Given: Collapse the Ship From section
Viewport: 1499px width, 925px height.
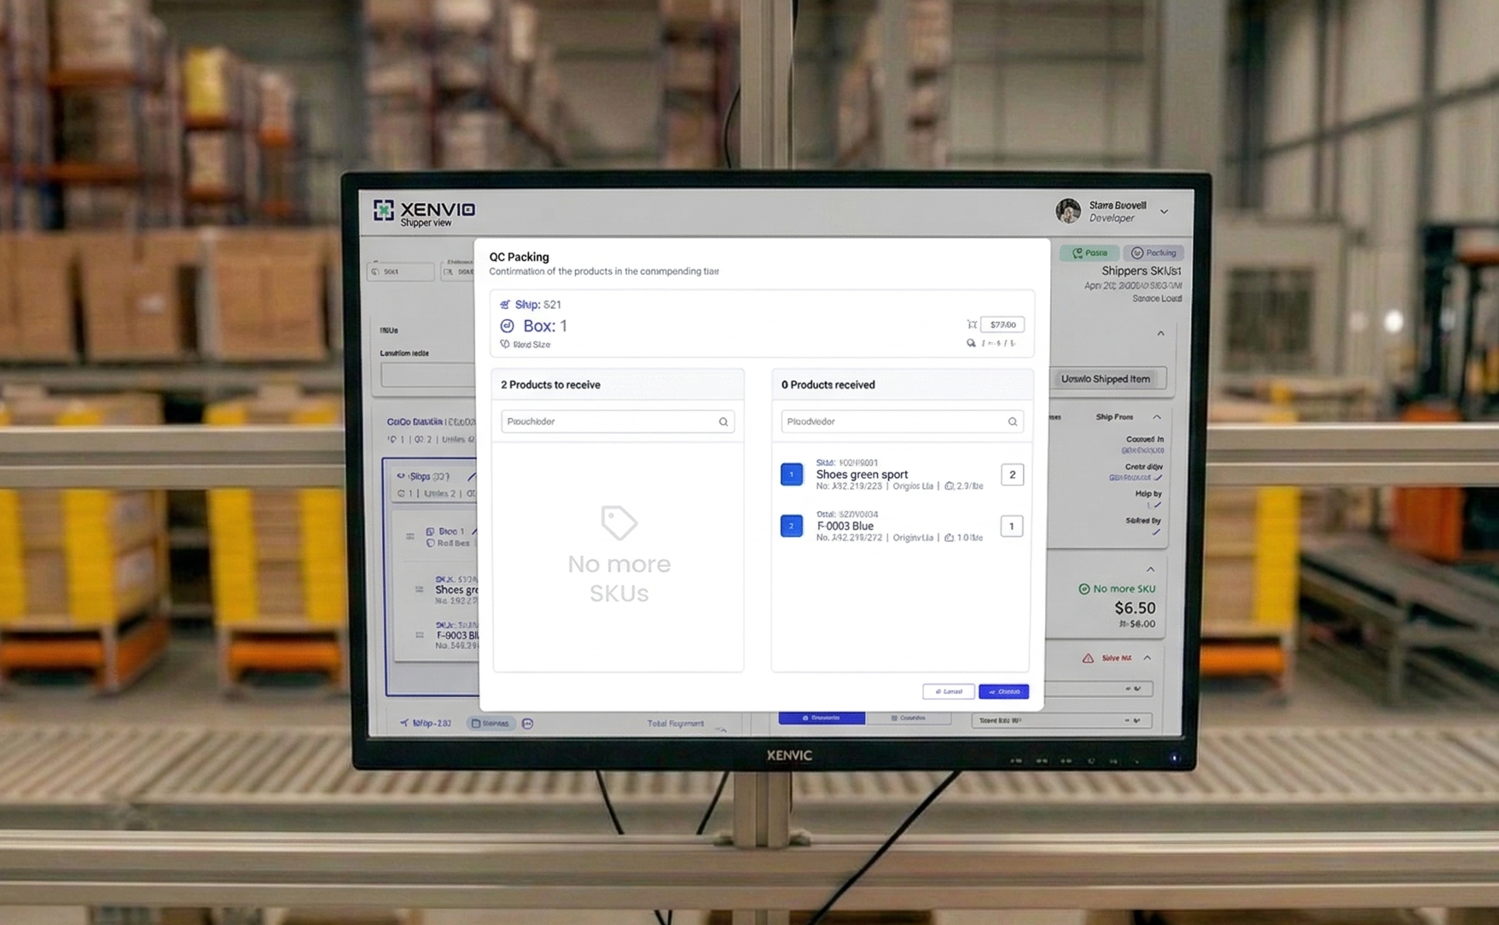Looking at the screenshot, I should point(1157,417).
